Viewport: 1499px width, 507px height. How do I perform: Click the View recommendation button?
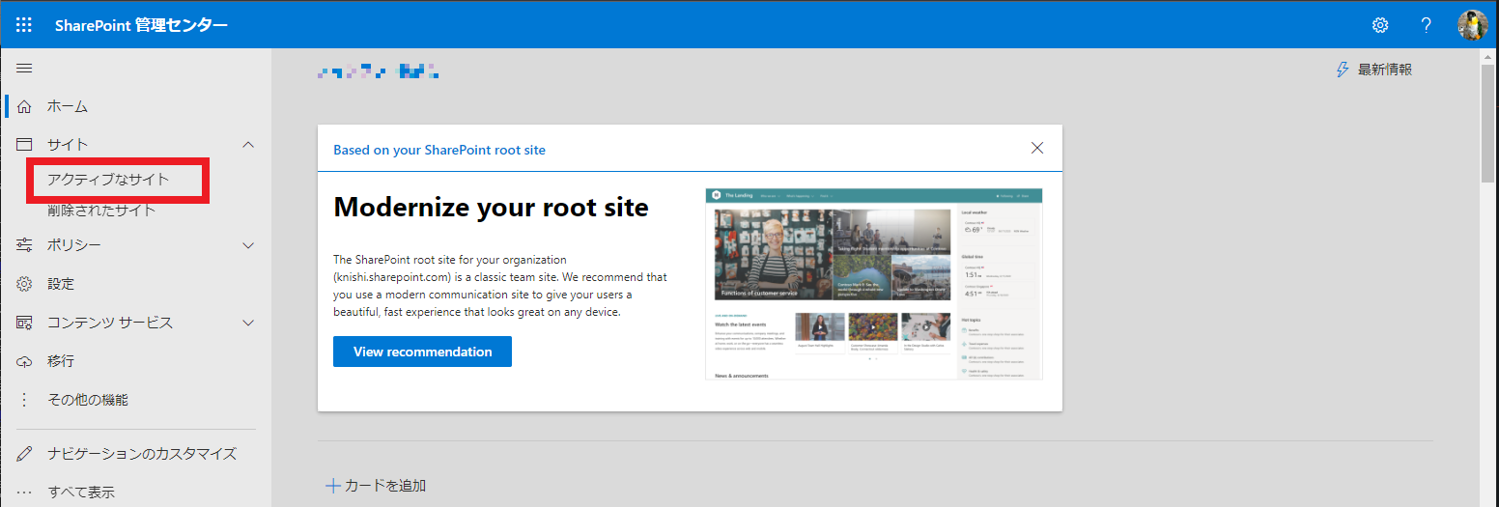point(422,352)
